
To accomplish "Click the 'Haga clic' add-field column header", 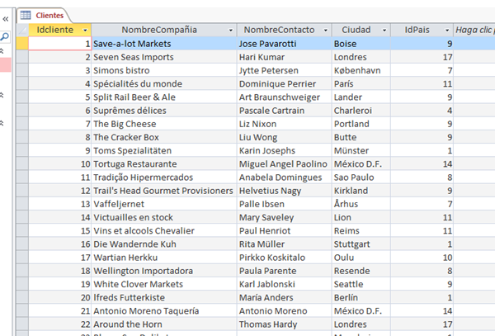I will point(474,30).
